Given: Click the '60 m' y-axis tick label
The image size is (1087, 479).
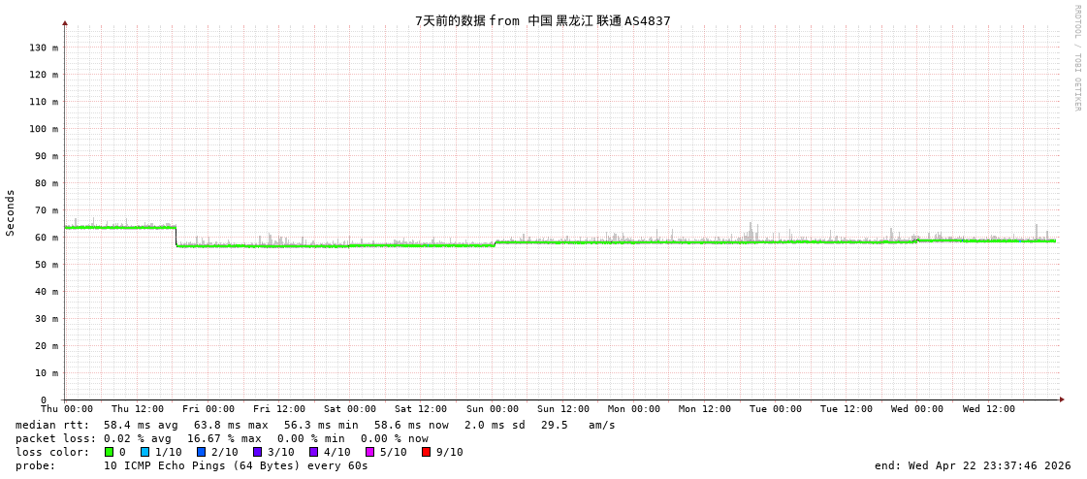Looking at the screenshot, I should (x=47, y=237).
